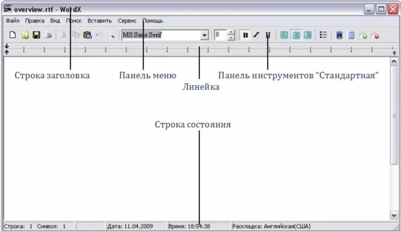Viewport: 401px width, 232px height.
Task: Center-align the text
Action: click(x=296, y=35)
